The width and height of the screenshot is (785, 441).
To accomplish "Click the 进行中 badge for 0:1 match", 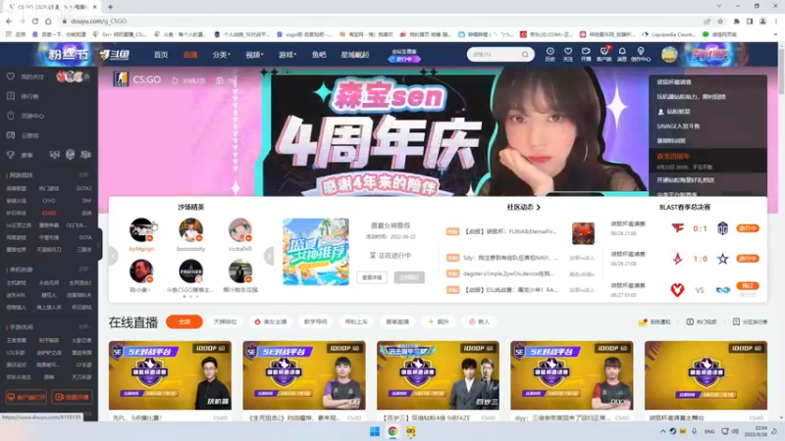I will click(748, 228).
